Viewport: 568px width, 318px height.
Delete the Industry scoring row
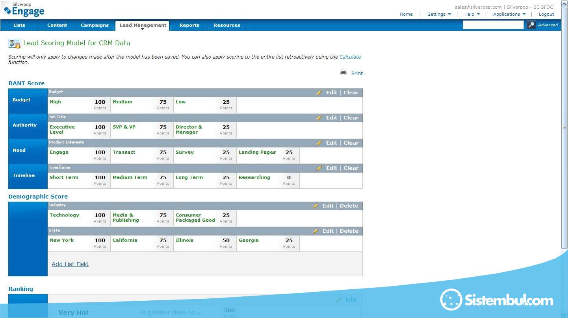click(349, 206)
